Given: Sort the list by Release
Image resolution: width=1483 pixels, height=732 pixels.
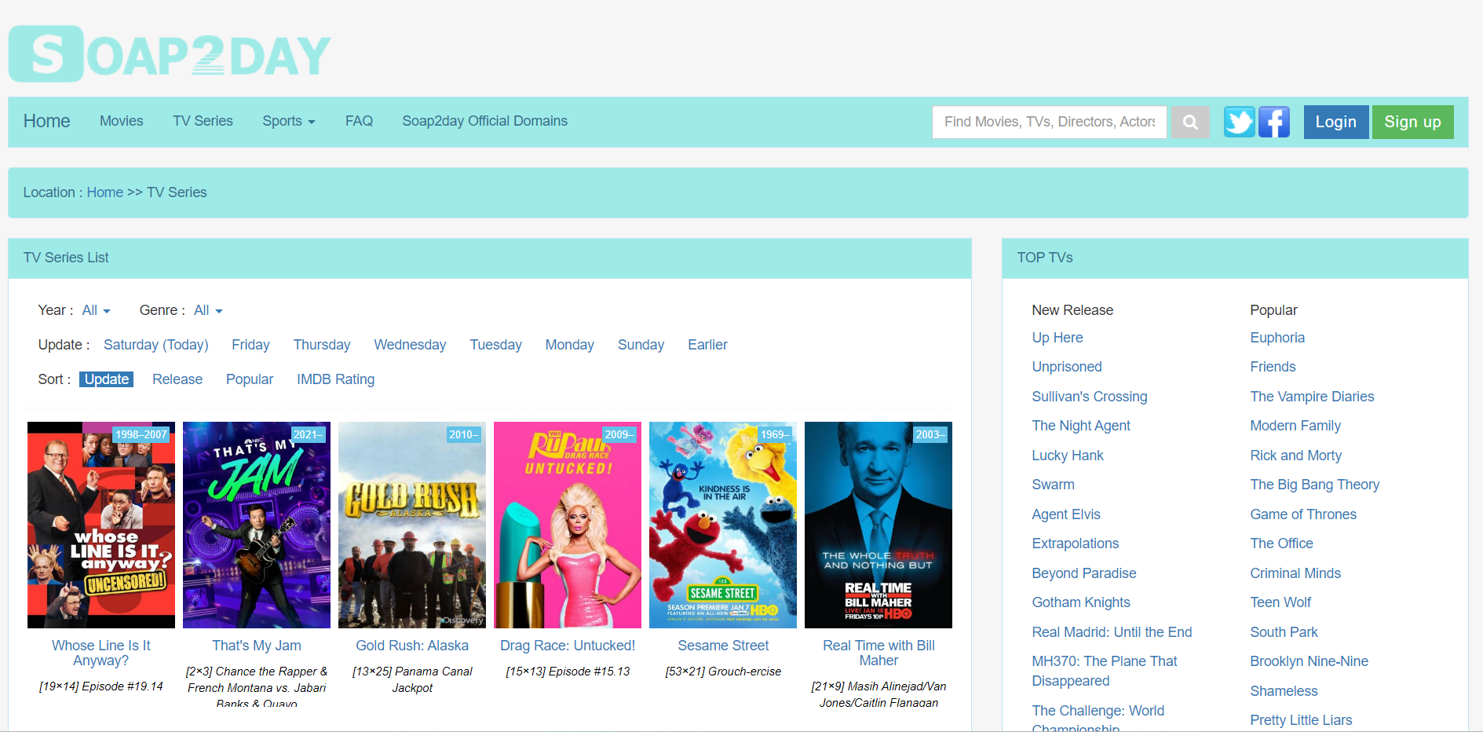Looking at the screenshot, I should [177, 379].
